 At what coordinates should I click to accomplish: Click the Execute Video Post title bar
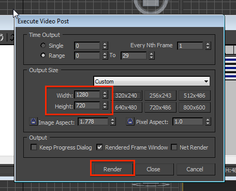pos(120,21)
